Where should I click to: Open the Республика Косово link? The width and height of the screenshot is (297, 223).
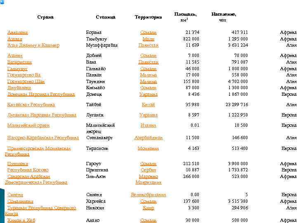(x=28, y=170)
